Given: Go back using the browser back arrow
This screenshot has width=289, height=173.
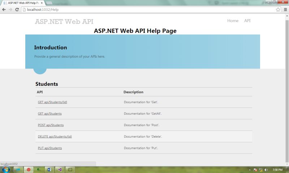Looking at the screenshot, I should coord(4,10).
